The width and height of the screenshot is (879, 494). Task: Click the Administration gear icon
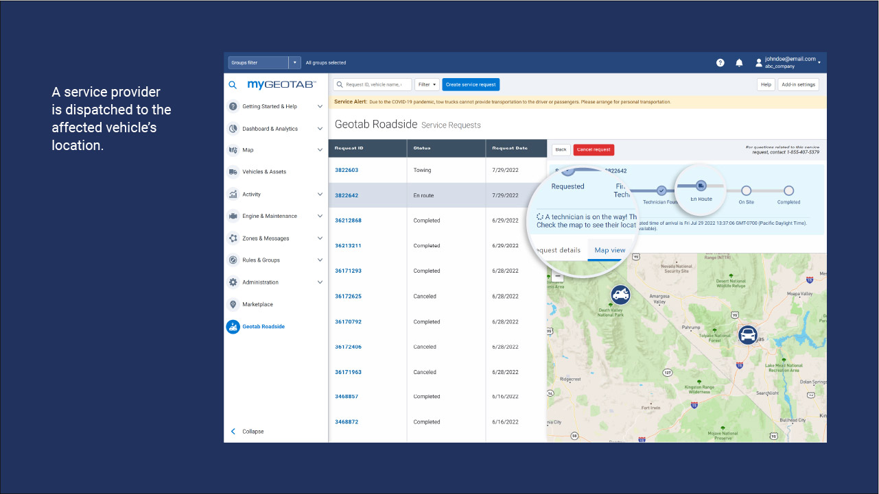coord(233,282)
